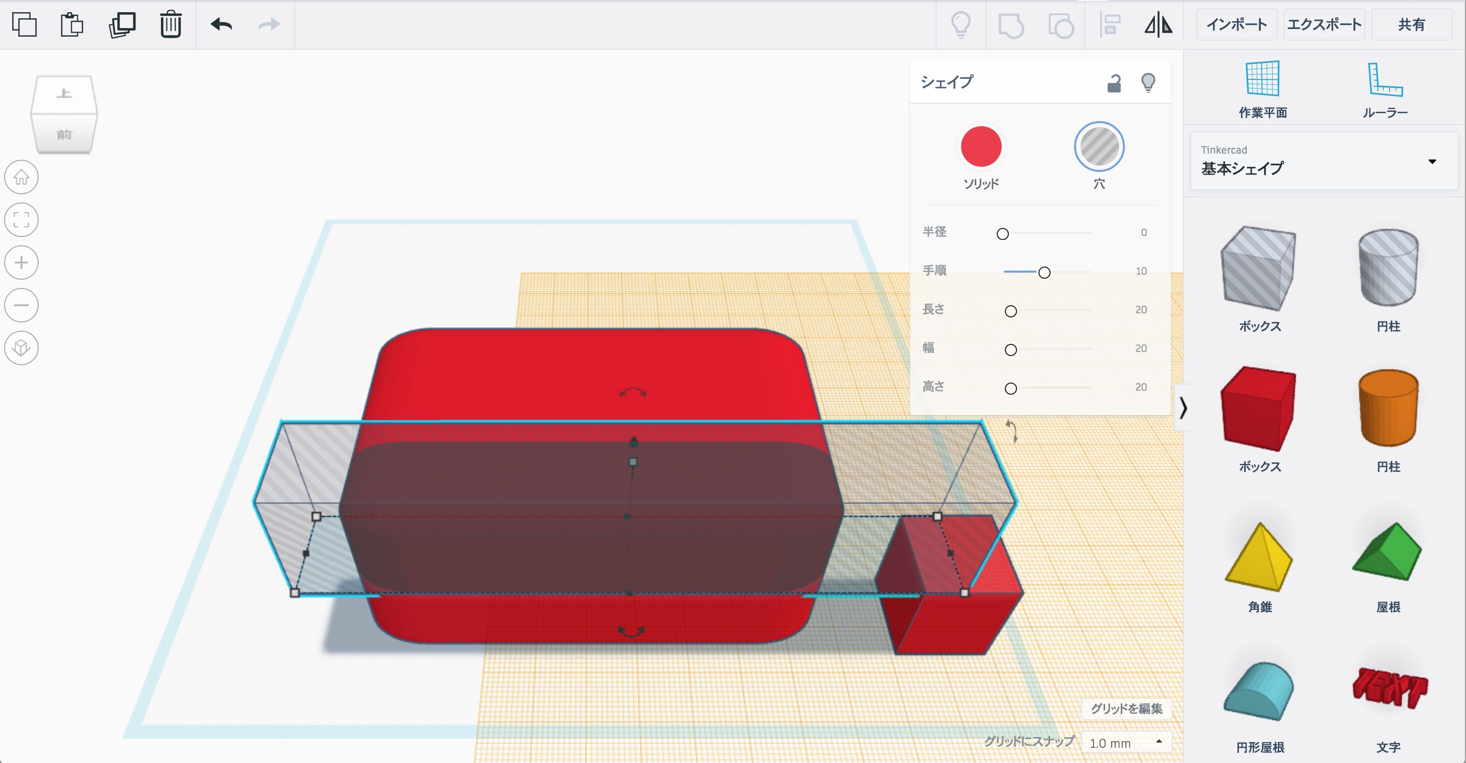This screenshot has height=763, width=1466.
Task: Fit all shapes in view
Action: coord(21,220)
